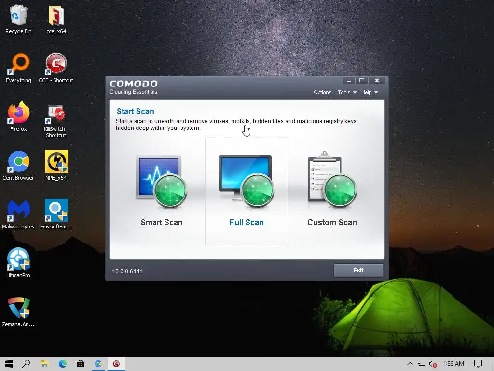Image resolution: width=494 pixels, height=371 pixels.
Task: Choose the Custom Scan clipboard icon
Action: pyautogui.click(x=332, y=180)
